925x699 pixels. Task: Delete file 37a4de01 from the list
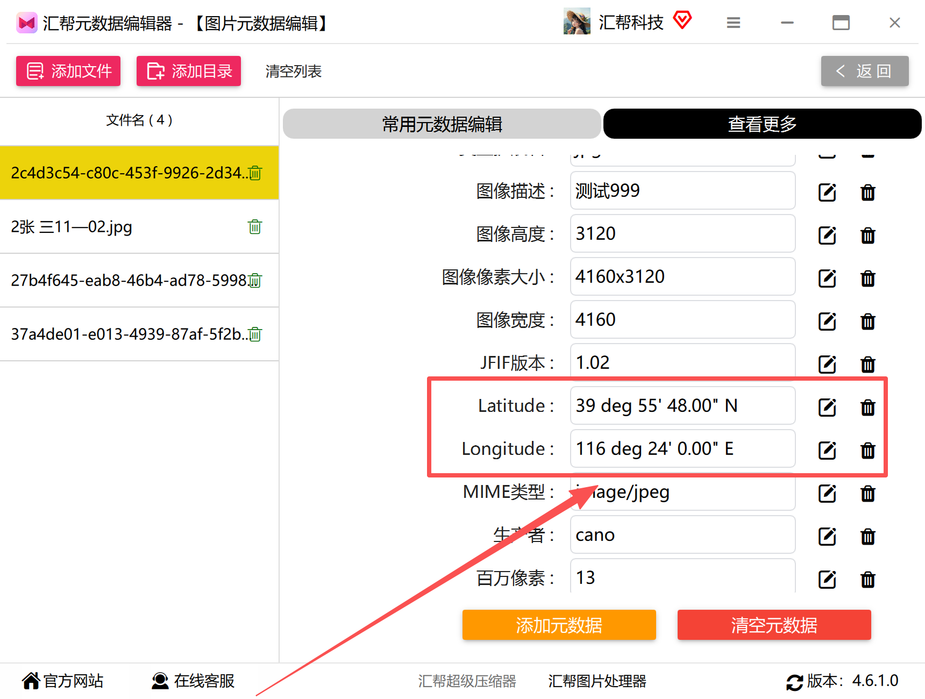pyautogui.click(x=255, y=334)
